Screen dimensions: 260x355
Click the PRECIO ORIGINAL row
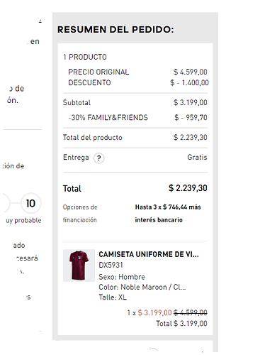(x=137, y=72)
